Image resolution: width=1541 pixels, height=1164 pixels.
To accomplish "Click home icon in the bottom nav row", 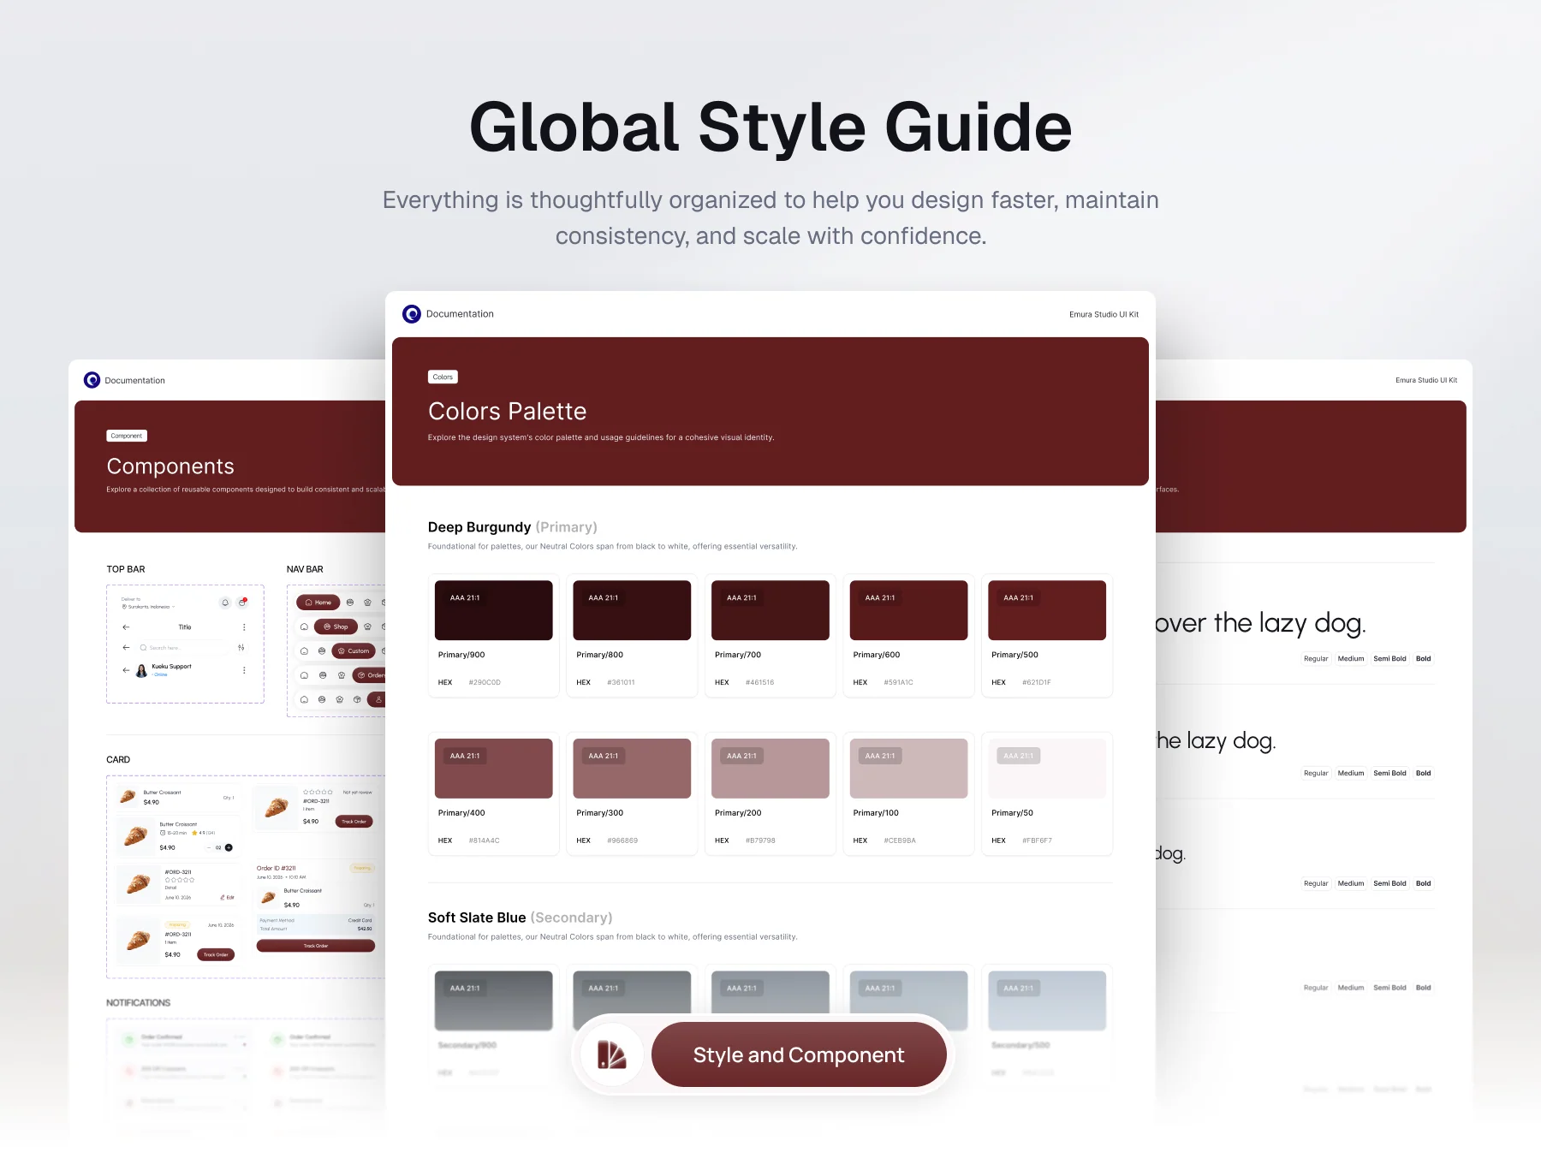I will (x=304, y=699).
